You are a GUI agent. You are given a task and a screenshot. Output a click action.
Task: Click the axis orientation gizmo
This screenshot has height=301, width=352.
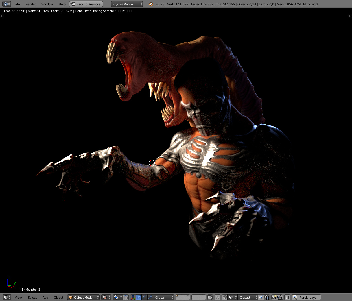pyautogui.click(x=11, y=282)
